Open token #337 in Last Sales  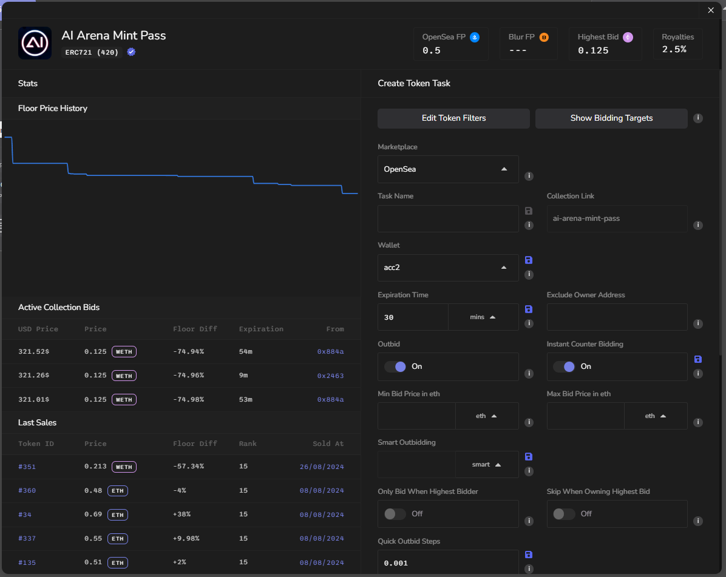(27, 539)
